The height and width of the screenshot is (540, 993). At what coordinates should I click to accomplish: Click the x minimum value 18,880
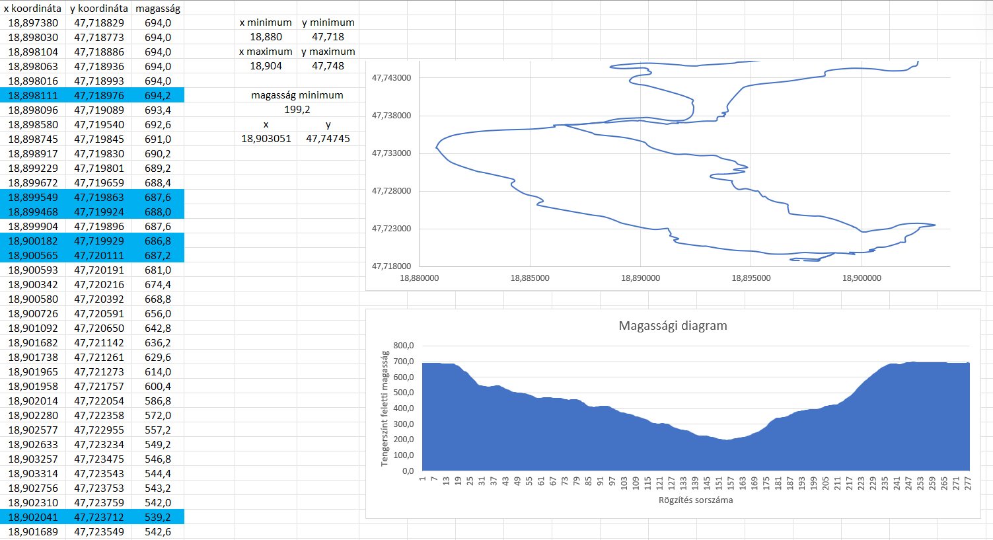266,37
